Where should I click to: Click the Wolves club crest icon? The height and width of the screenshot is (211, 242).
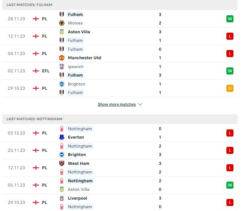62,23
